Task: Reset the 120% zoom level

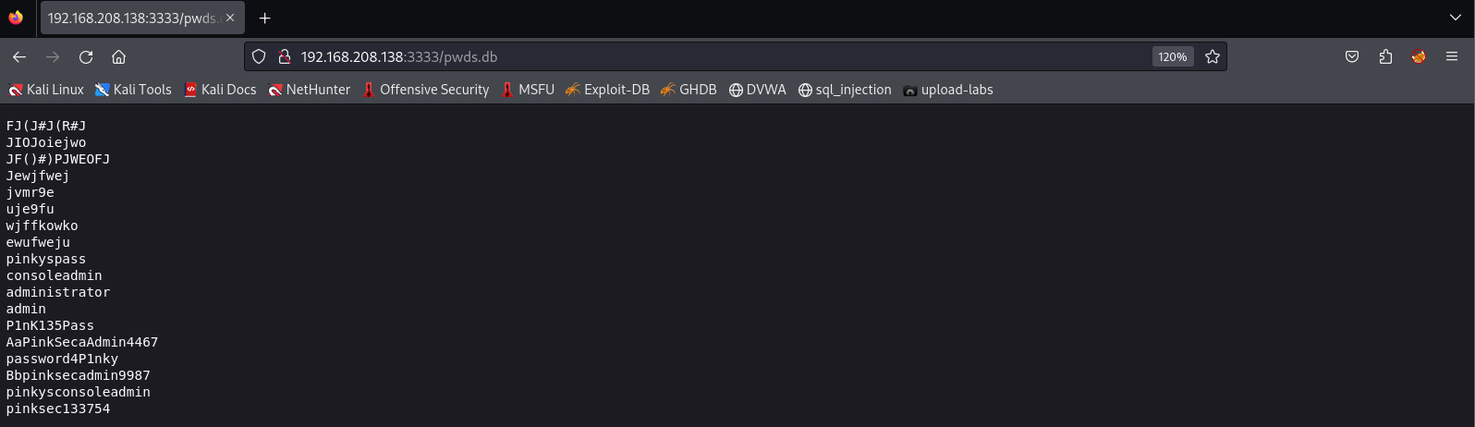Action: click(x=1172, y=57)
